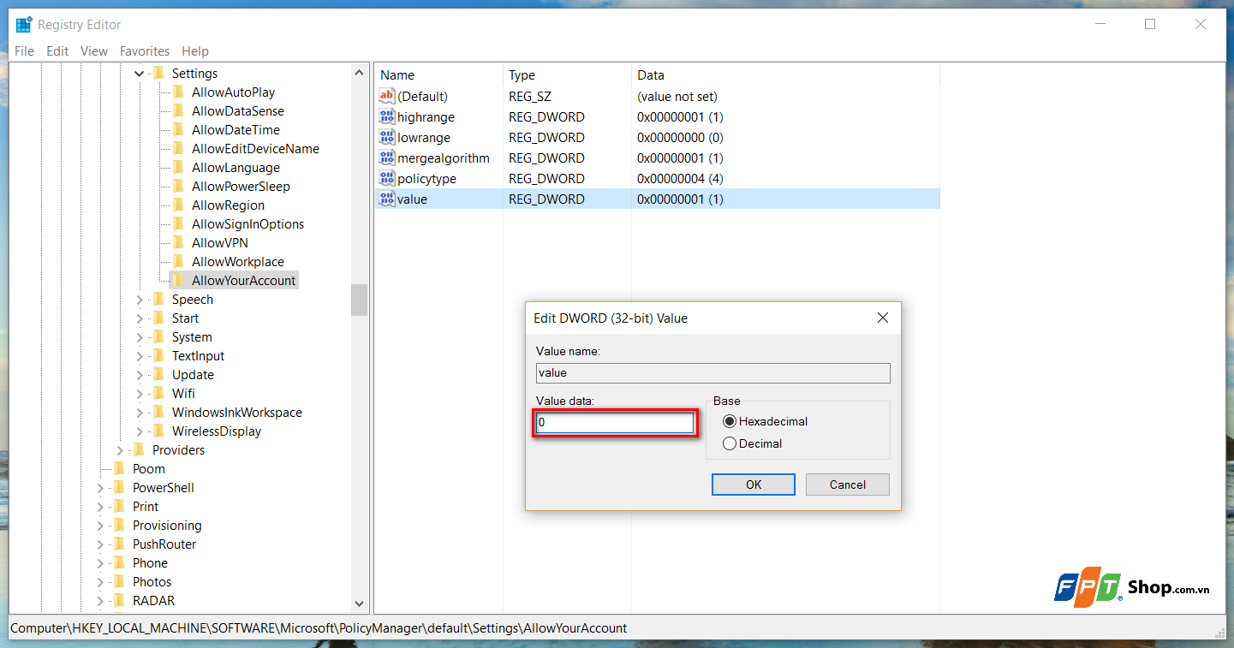Click the Cancel button
The height and width of the screenshot is (648, 1234).
(847, 484)
